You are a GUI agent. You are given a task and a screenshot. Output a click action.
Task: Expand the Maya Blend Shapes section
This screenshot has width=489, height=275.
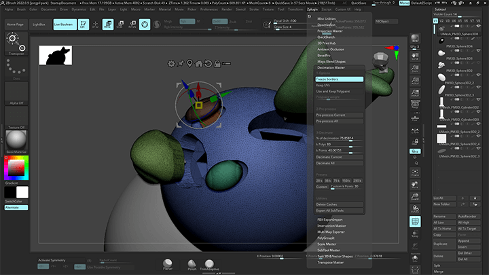331,61
